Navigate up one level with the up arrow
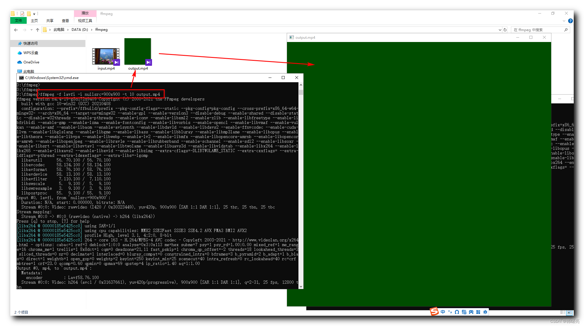This screenshot has width=584, height=326. click(x=38, y=30)
